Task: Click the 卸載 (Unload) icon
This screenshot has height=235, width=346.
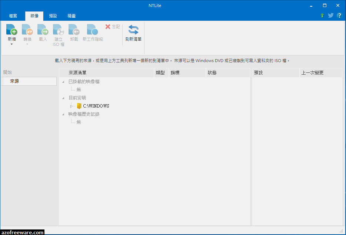Action: coord(74,30)
